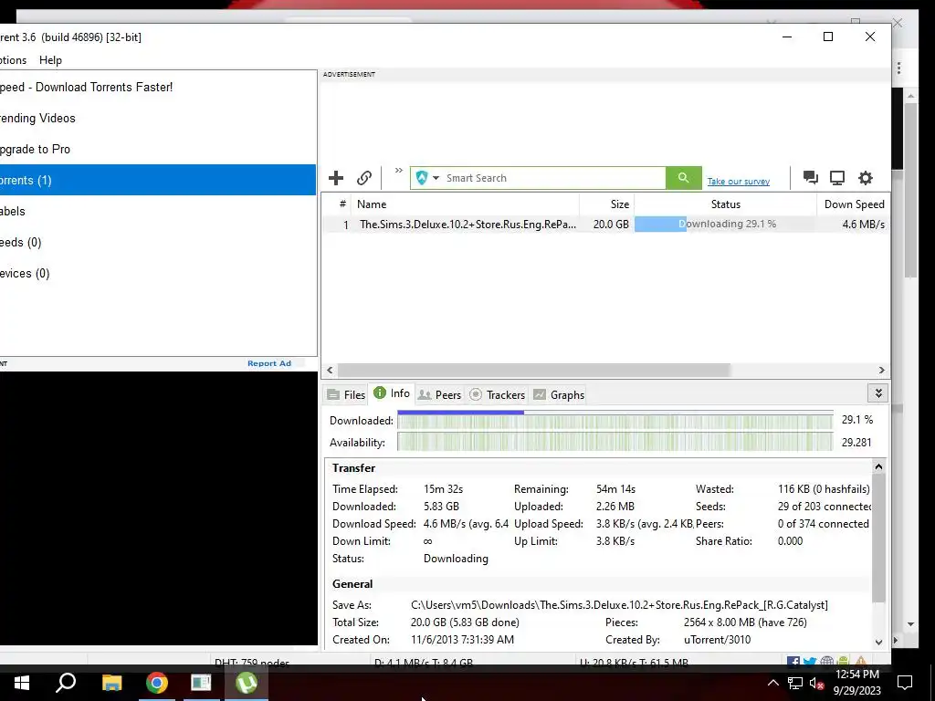Open the notification center icon

905,683
